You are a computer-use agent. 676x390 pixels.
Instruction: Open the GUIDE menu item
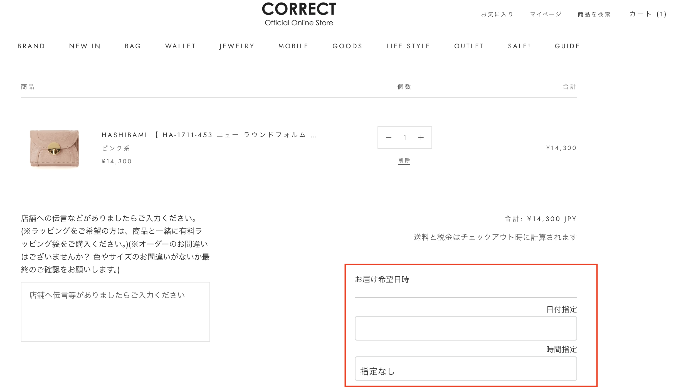point(567,46)
